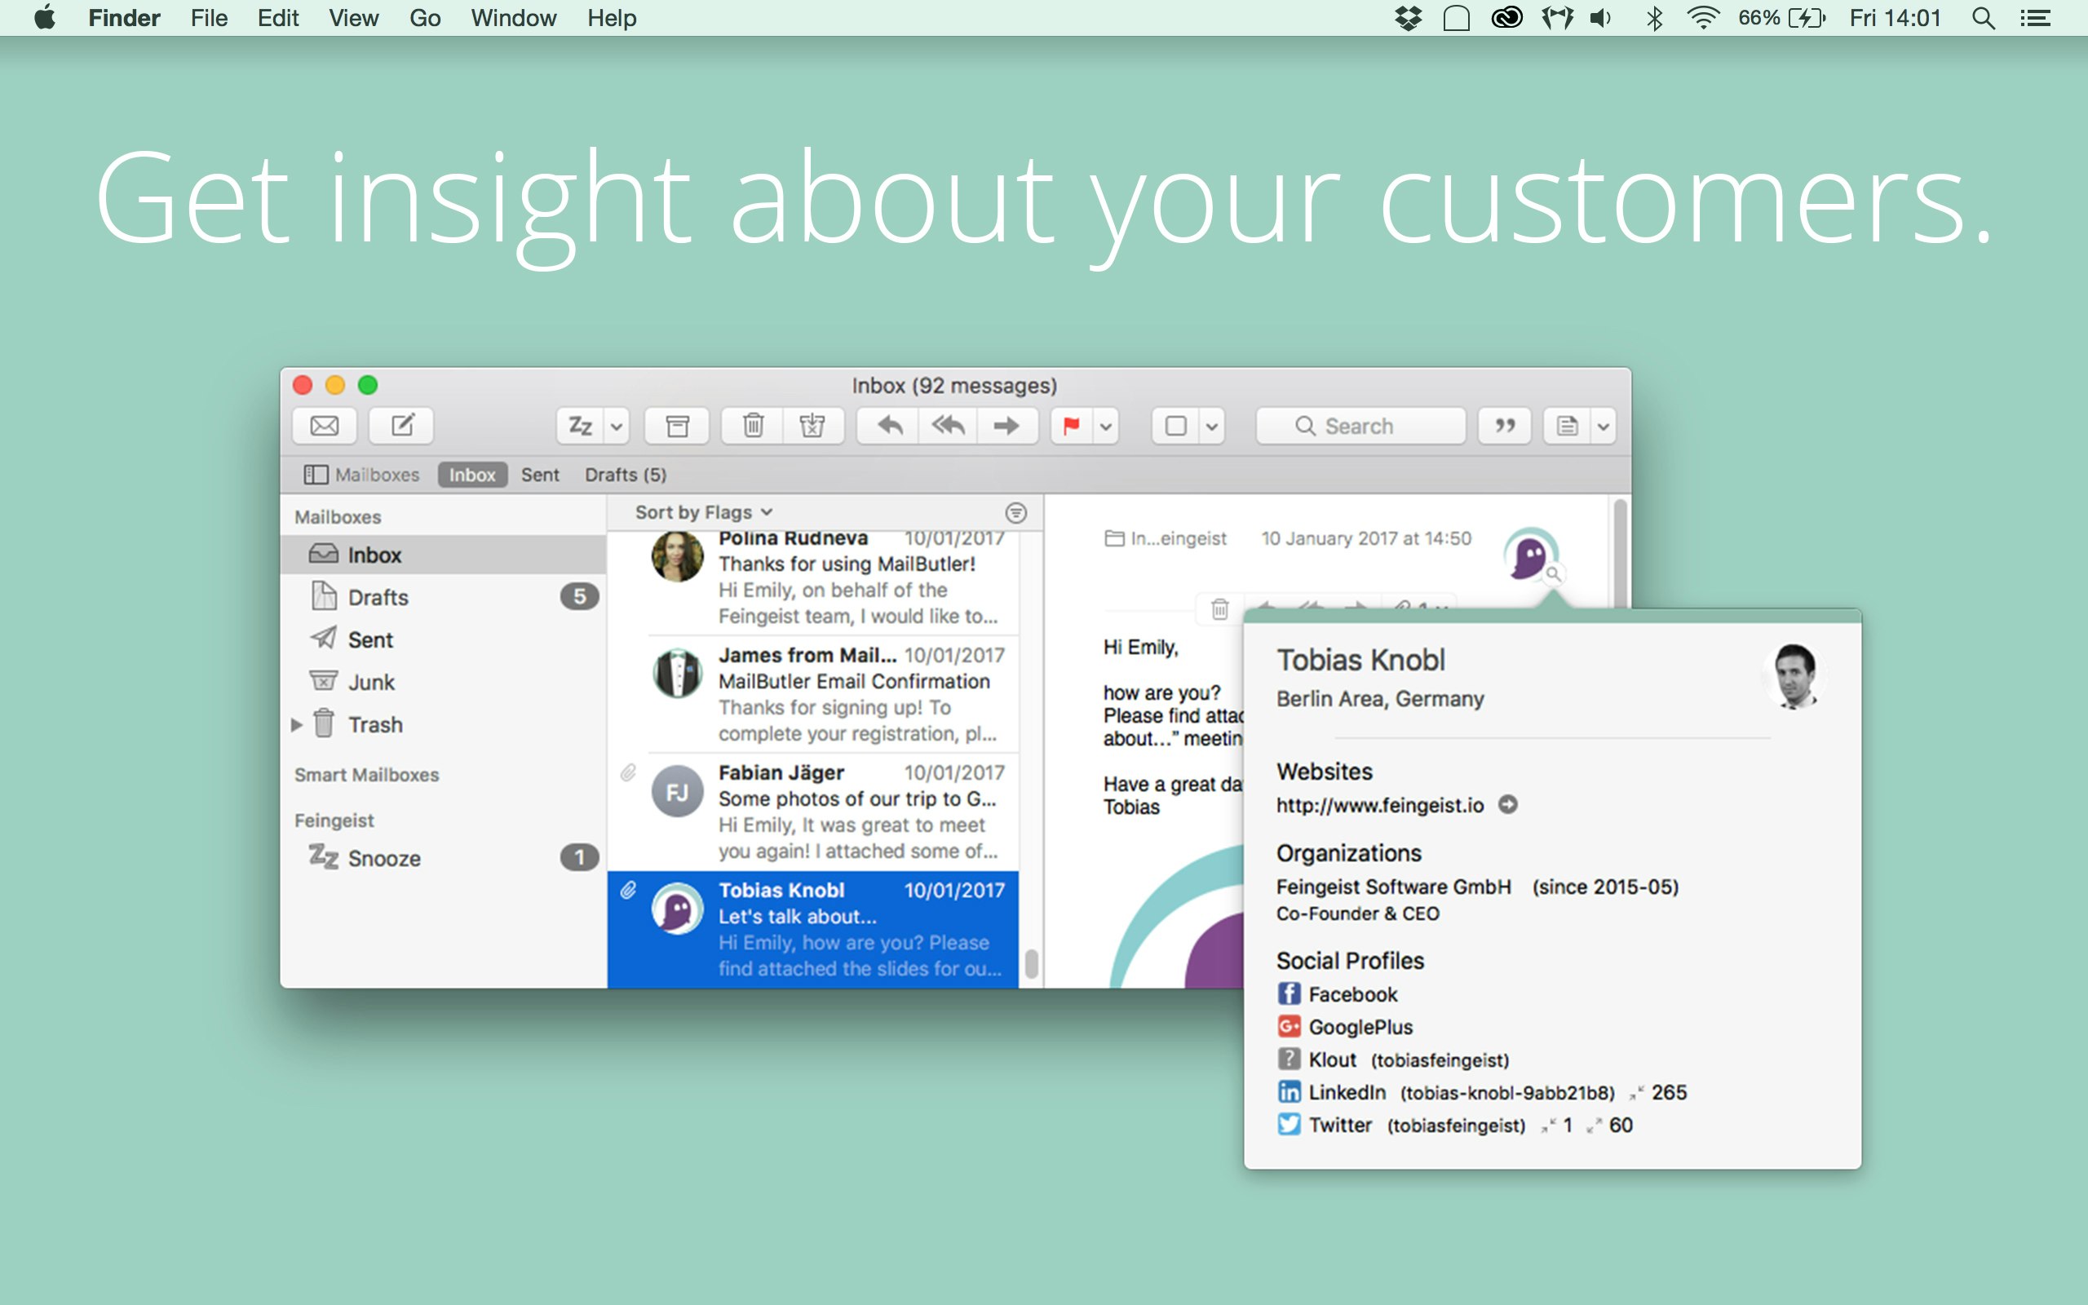The width and height of the screenshot is (2088, 1305).
Task: Open the View menu
Action: (x=353, y=18)
